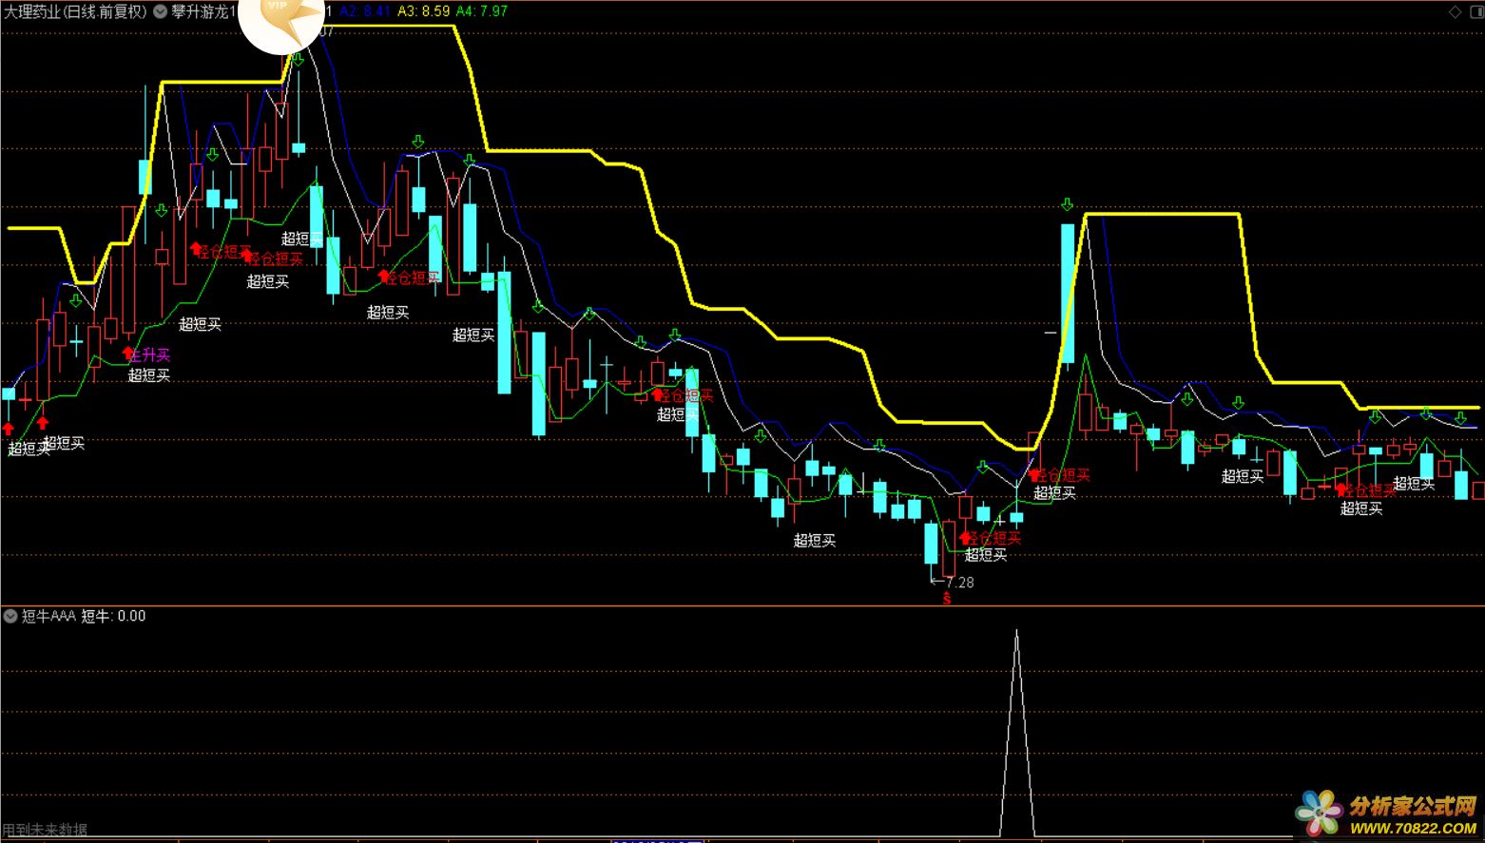The image size is (1485, 843).
Task: Click the diamond icon at top right
Action: pyautogui.click(x=1454, y=12)
